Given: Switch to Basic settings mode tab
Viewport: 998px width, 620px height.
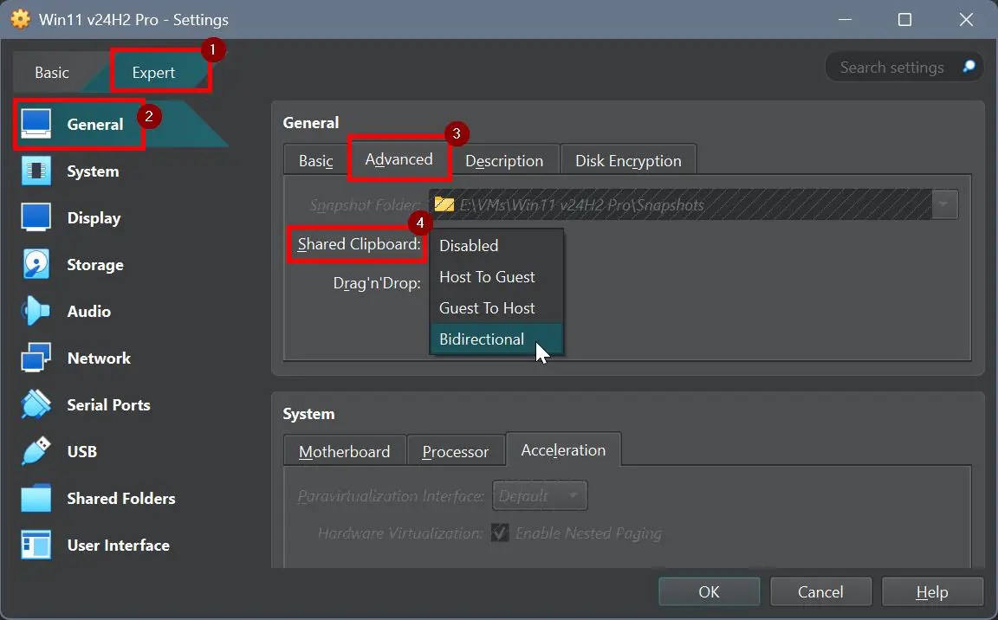Looking at the screenshot, I should pos(52,73).
